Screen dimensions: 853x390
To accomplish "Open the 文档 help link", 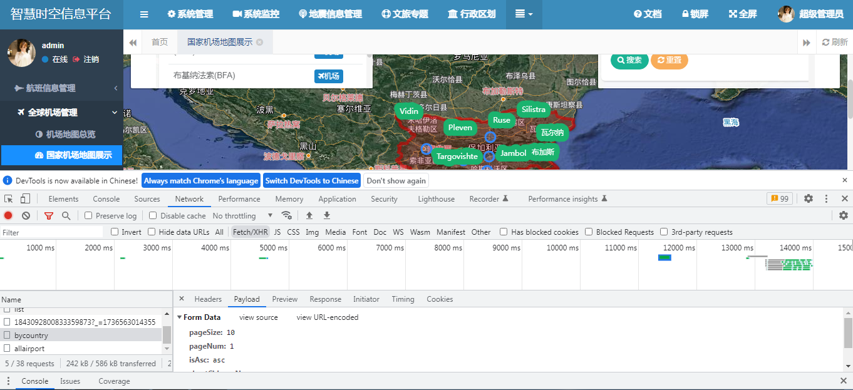I will [648, 14].
